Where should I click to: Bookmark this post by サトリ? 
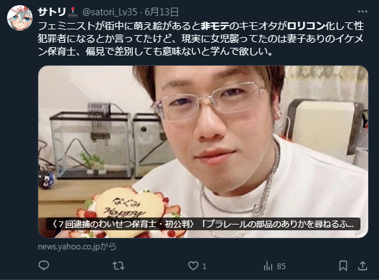[343, 266]
